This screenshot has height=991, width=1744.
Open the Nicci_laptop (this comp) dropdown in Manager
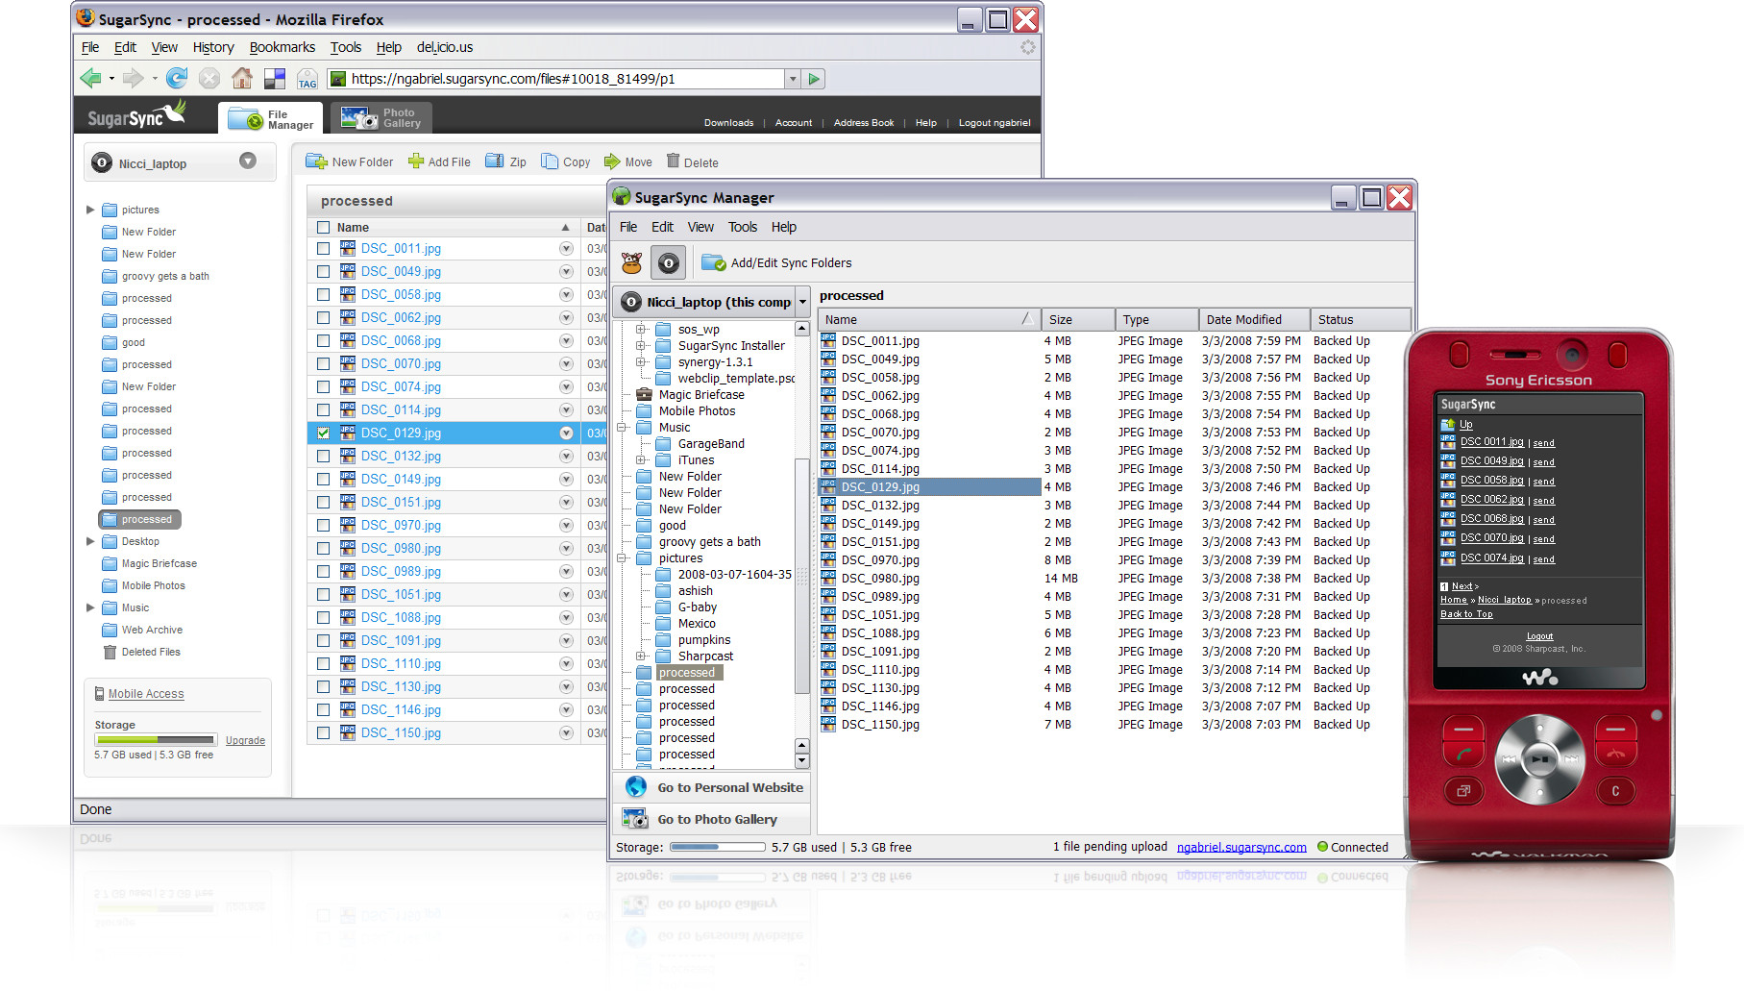pos(802,302)
